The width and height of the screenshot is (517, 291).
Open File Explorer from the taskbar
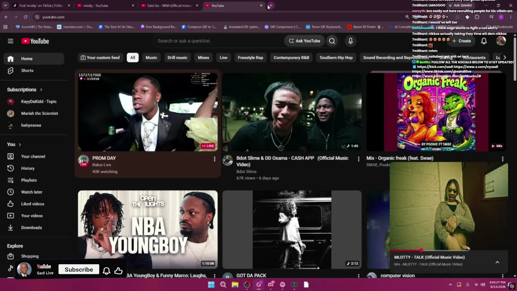click(235, 285)
